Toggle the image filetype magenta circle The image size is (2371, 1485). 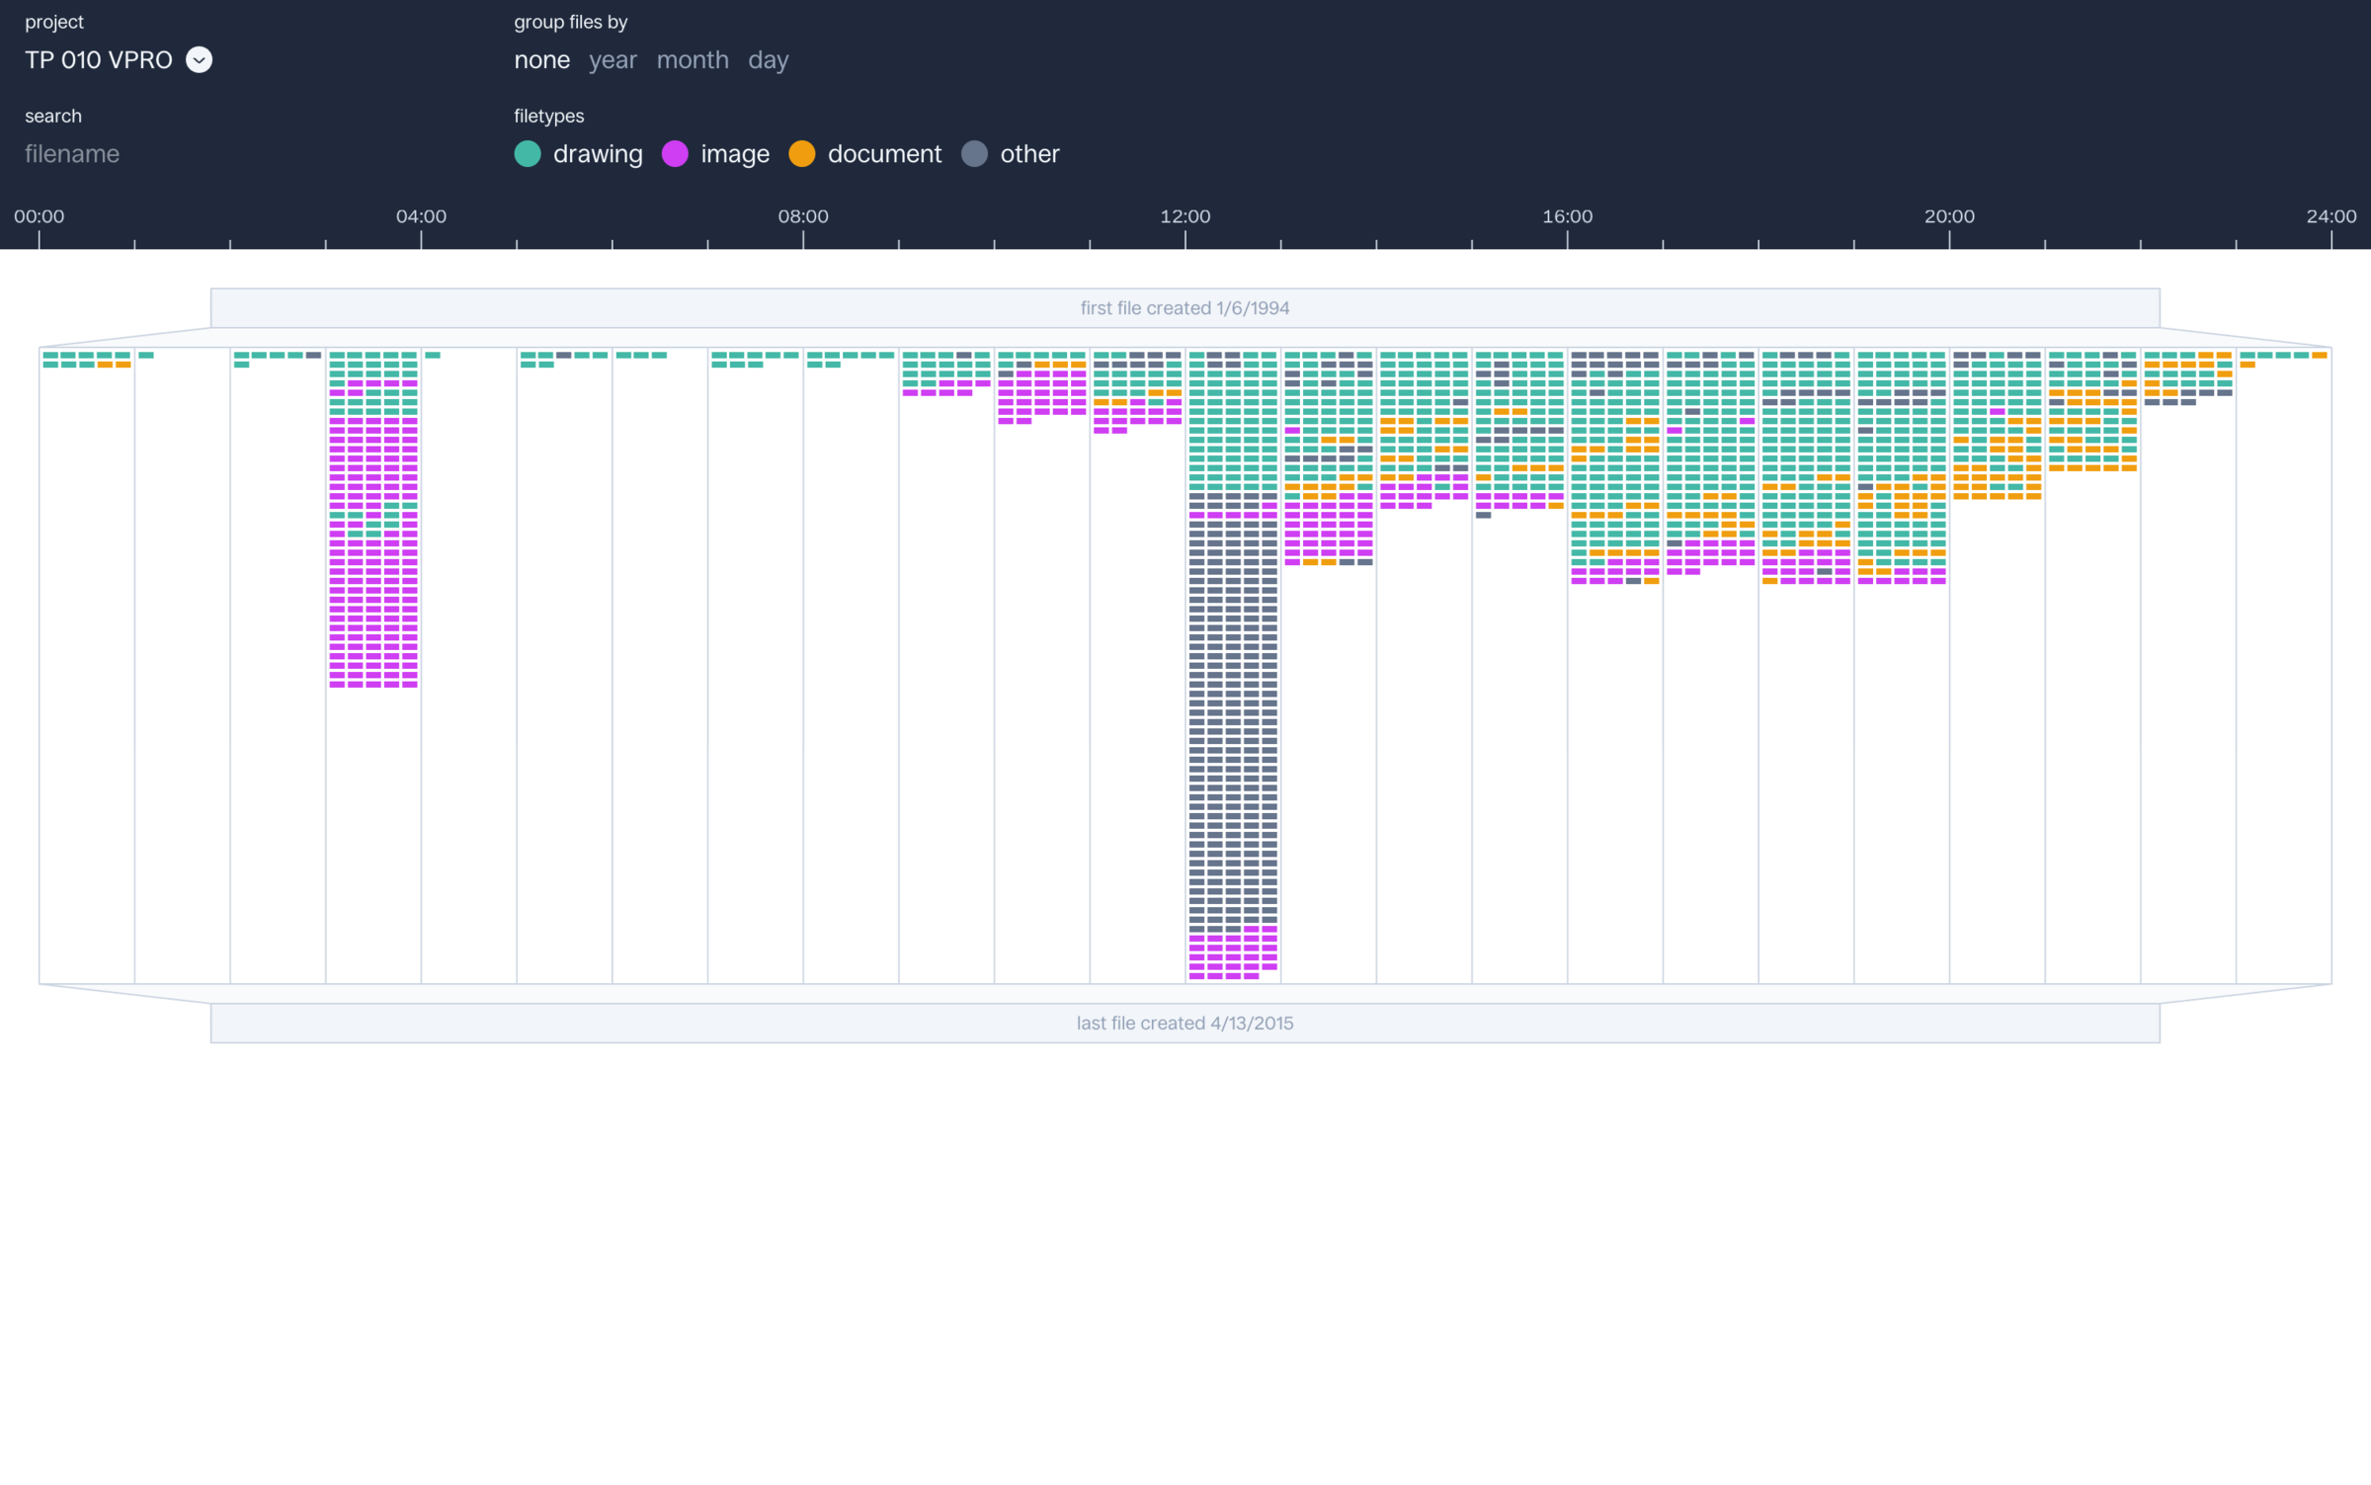coord(675,154)
